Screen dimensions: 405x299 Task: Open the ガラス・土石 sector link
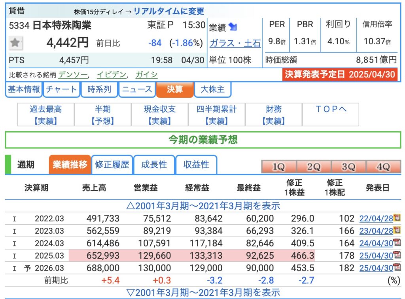[x=235, y=43]
